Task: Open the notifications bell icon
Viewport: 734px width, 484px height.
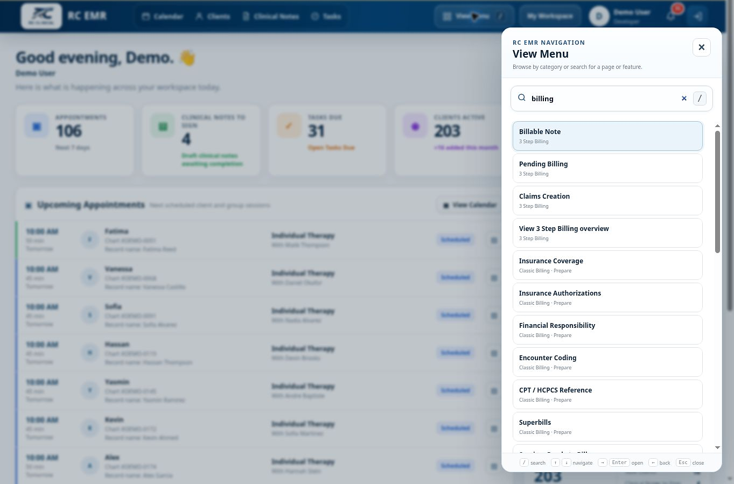Action: click(671, 16)
